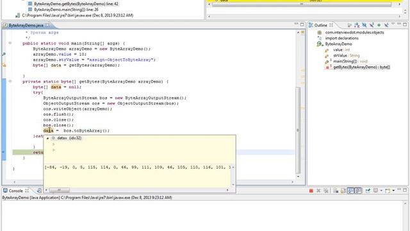410x231 pixels.
Task: Toggle Hide Fields in the Outline toolbar
Action: point(365,25)
